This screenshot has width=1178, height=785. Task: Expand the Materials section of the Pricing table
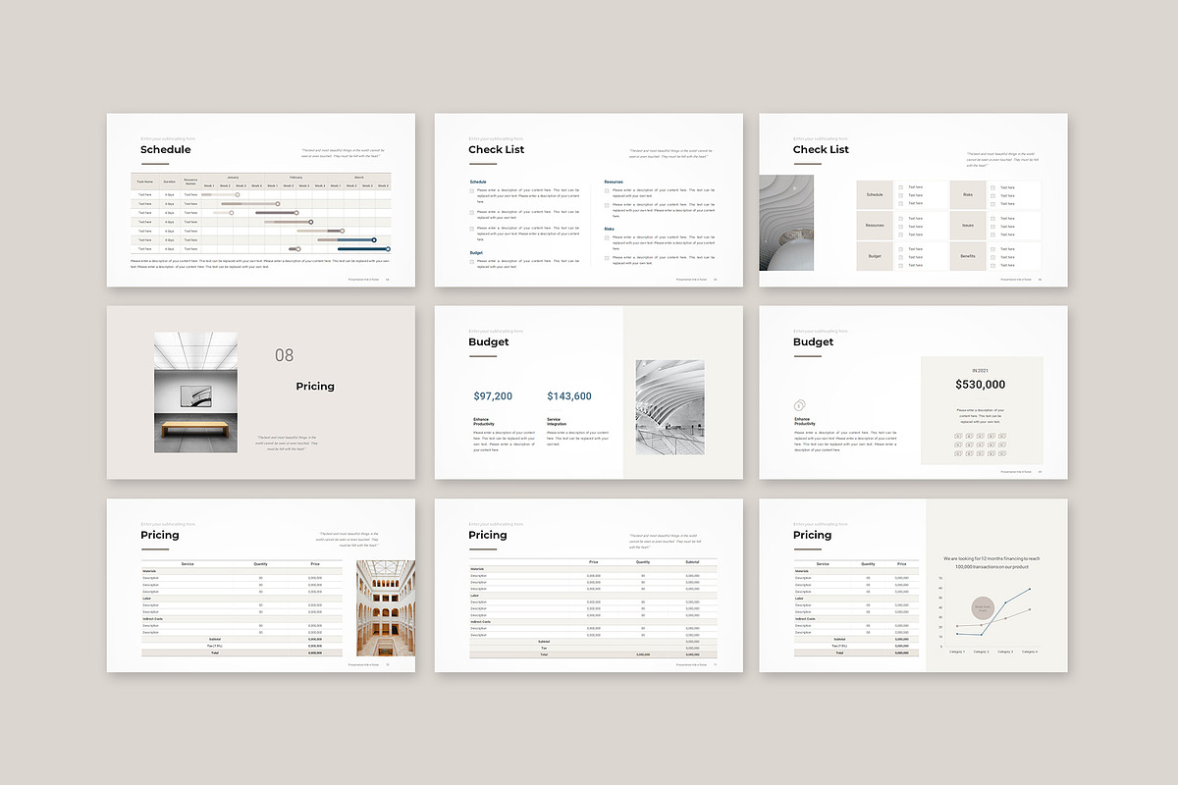click(148, 571)
